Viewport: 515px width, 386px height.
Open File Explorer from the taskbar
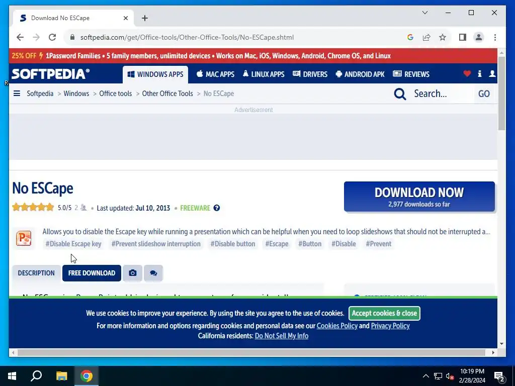point(61,376)
